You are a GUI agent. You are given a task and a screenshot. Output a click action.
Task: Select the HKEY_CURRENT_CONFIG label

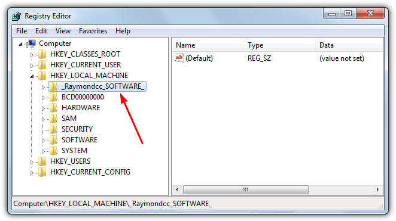point(90,172)
